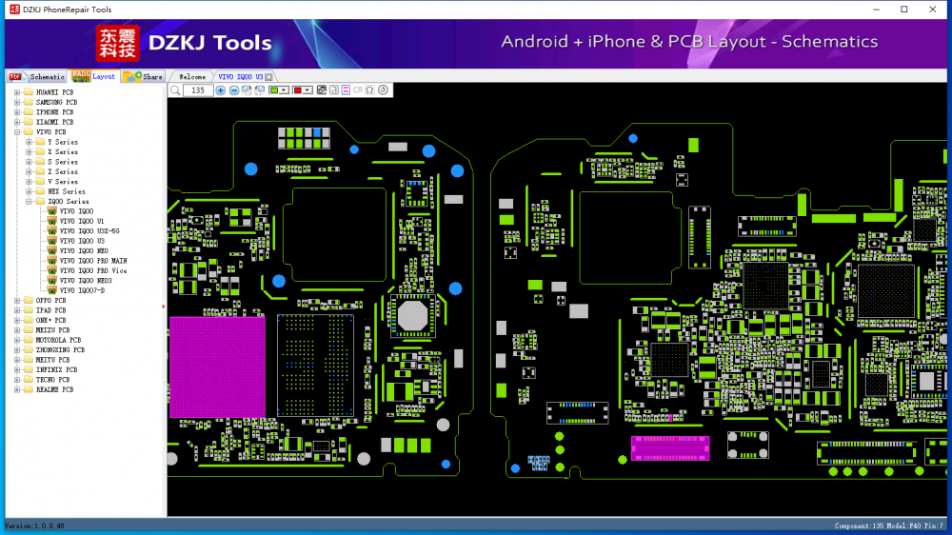Toggle the pink lines net icon
This screenshot has height=535, width=952.
(x=347, y=90)
